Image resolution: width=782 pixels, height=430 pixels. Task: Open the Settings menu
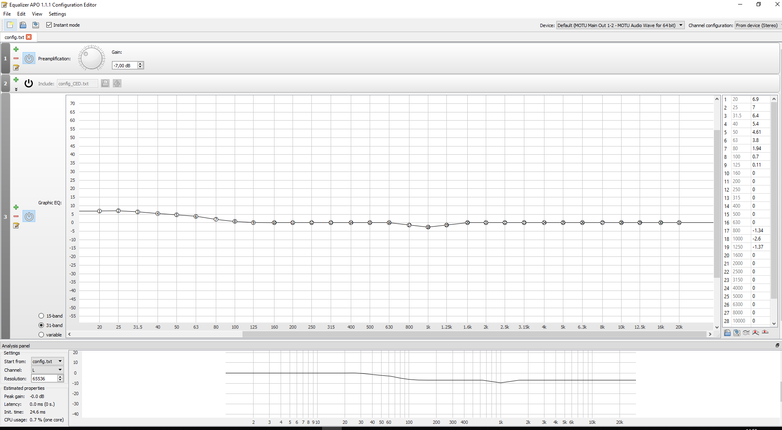[57, 14]
